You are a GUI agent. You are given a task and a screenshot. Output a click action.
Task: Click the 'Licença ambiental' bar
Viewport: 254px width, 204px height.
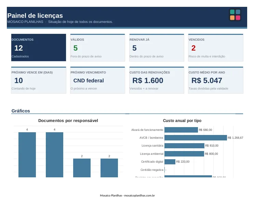(x=184, y=154)
